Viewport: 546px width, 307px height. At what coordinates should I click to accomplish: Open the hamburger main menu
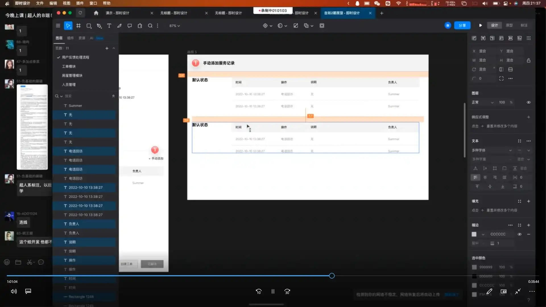click(58, 26)
